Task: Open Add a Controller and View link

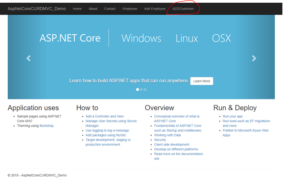Action: 105,116
